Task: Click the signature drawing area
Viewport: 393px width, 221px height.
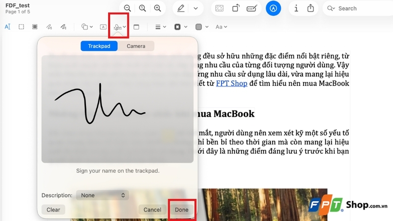Action: tap(117, 109)
